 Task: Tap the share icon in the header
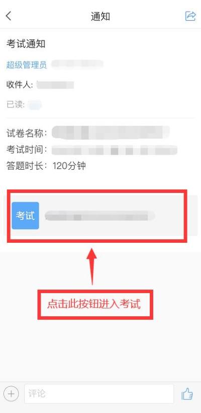tap(190, 16)
